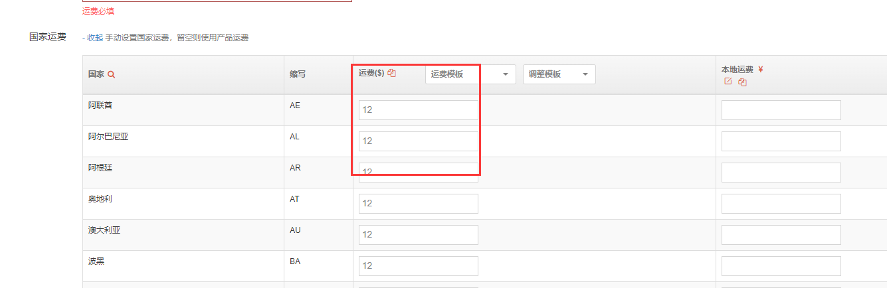Click the search icon next to 国家
This screenshot has width=887, height=288.
112,74
